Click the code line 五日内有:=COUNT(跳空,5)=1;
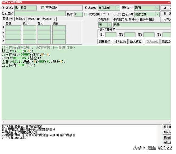176x154 pixels. point(26,55)
